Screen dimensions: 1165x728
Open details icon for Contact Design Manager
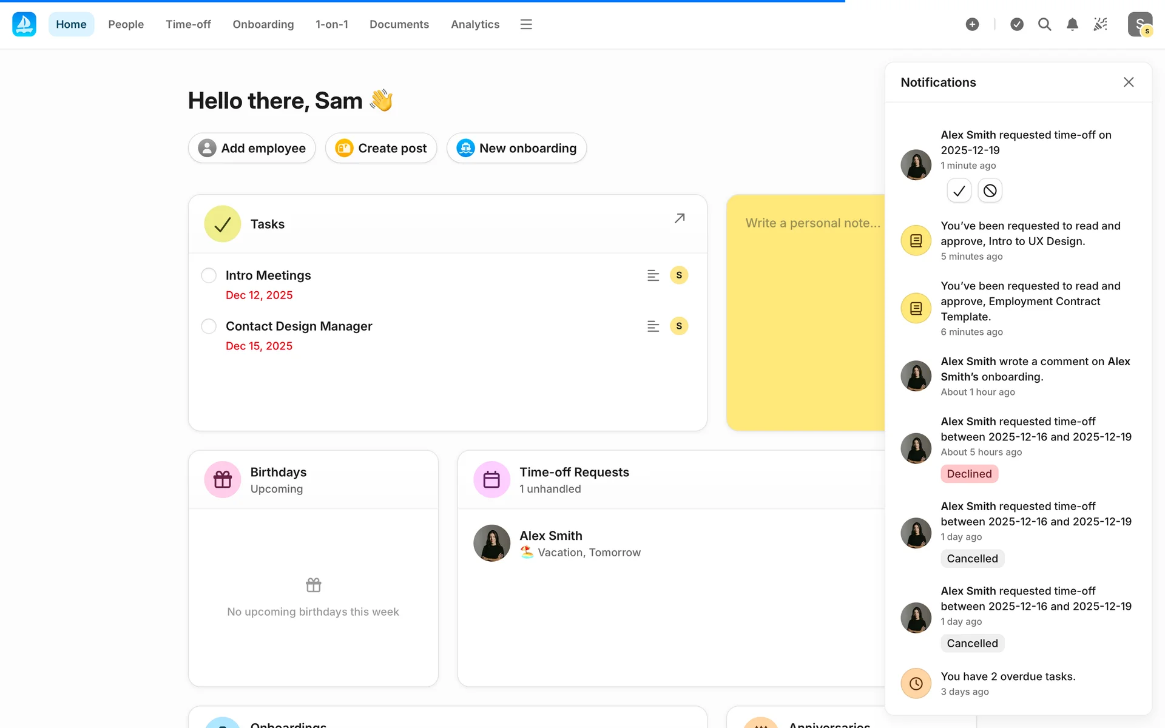click(x=653, y=326)
